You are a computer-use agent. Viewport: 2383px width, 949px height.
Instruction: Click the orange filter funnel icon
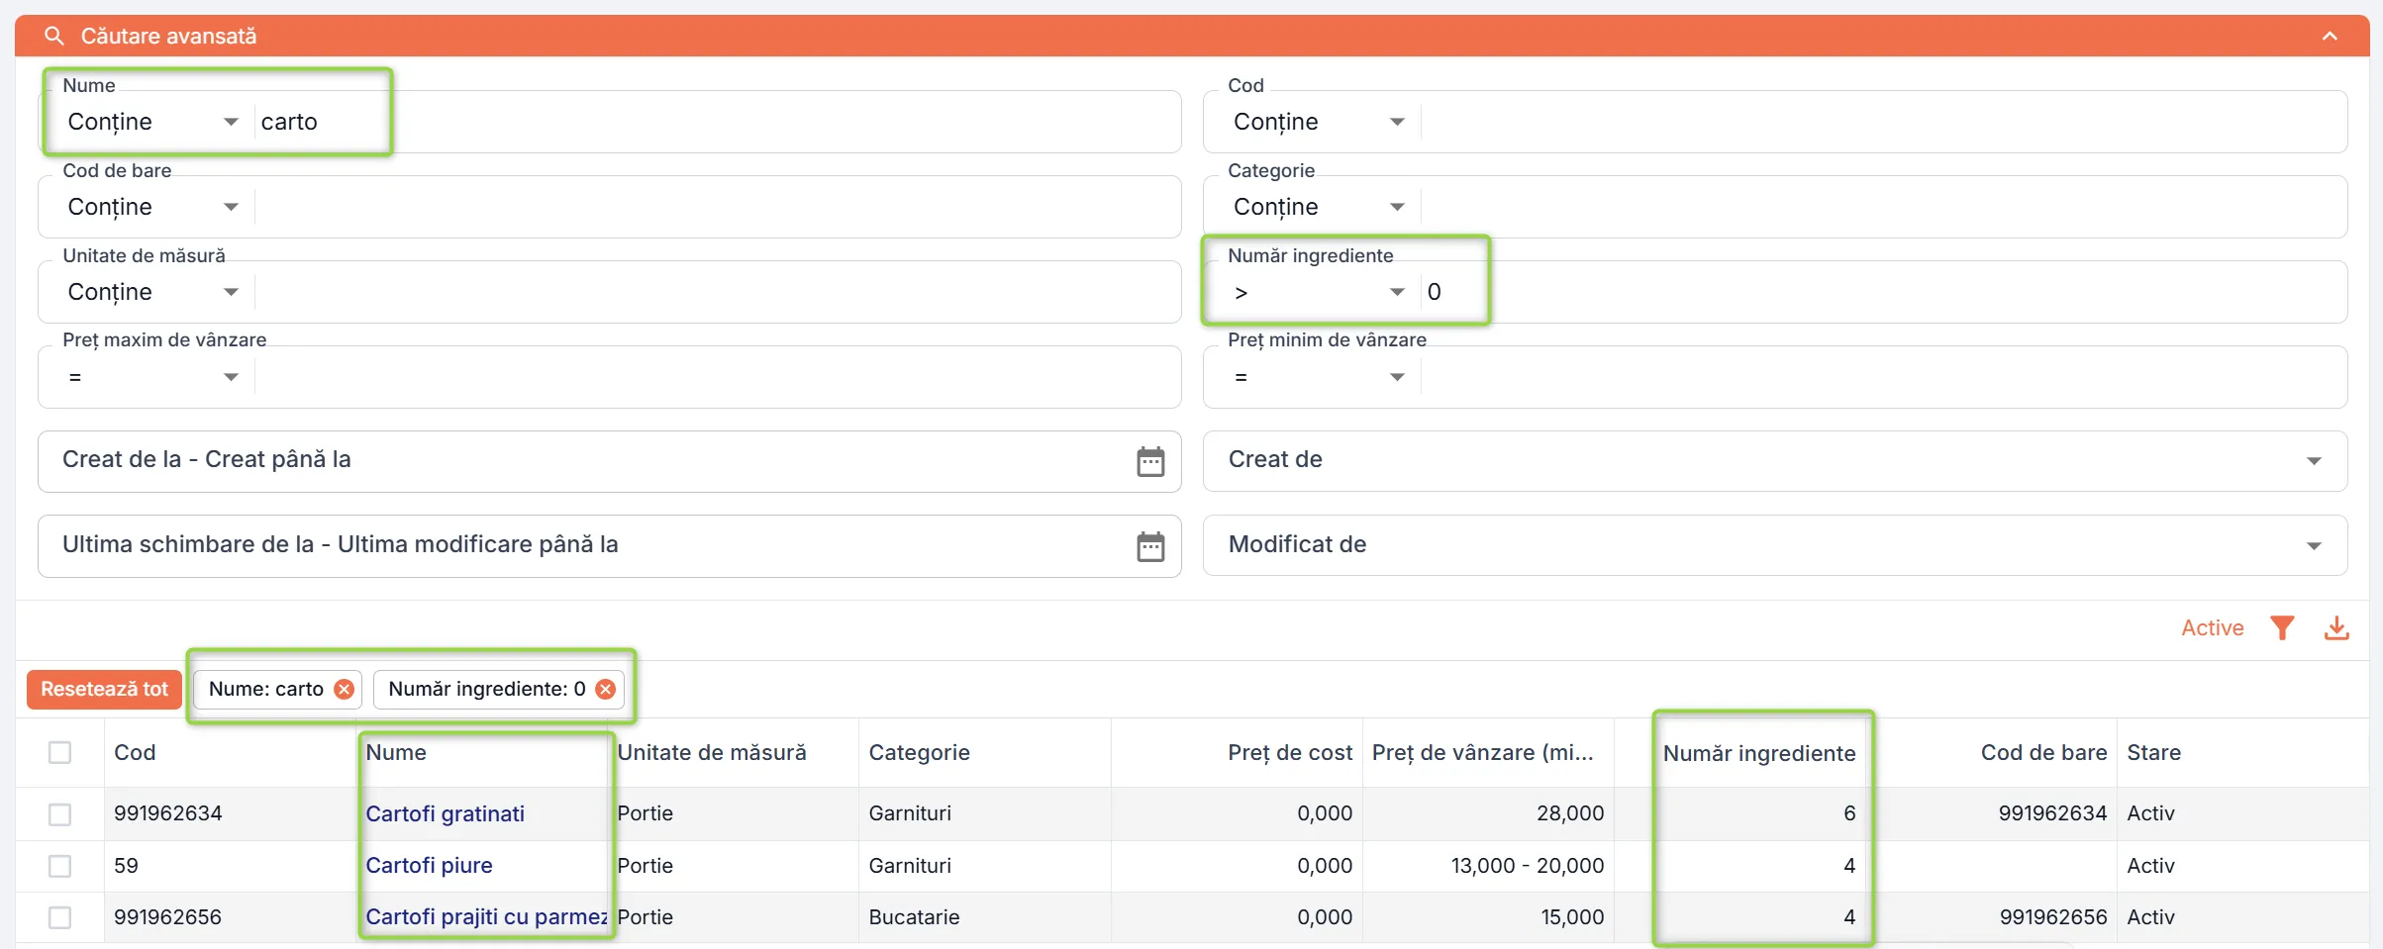coord(2282,628)
